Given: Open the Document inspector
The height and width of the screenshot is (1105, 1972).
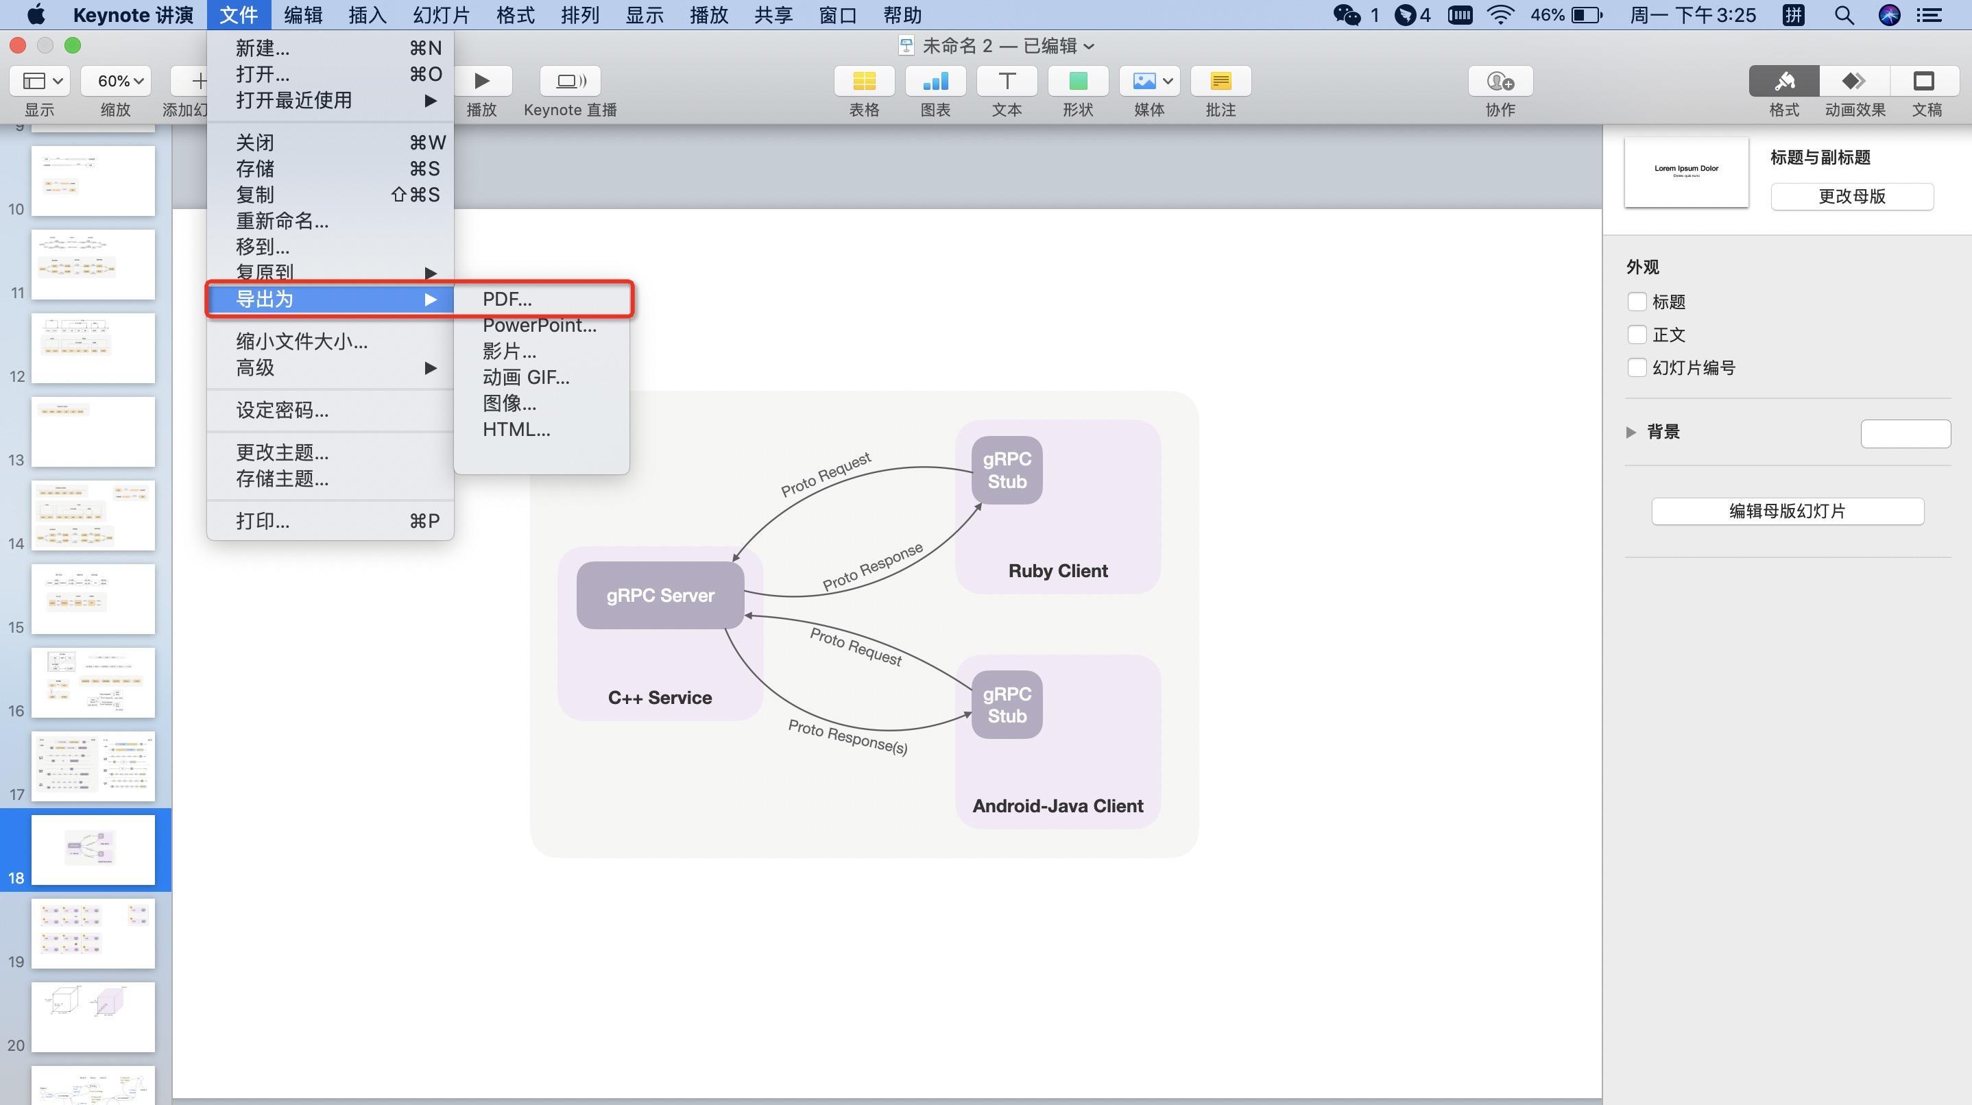Looking at the screenshot, I should tap(1924, 81).
